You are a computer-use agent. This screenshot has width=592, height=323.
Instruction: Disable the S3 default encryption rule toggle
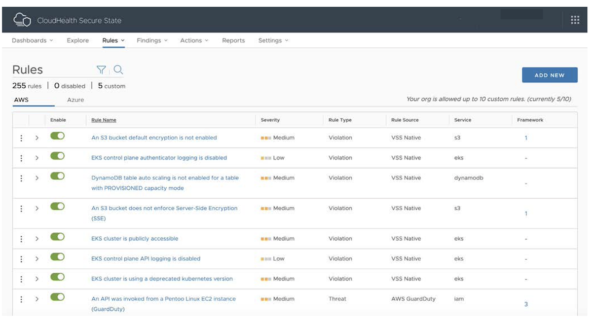pyautogui.click(x=57, y=136)
